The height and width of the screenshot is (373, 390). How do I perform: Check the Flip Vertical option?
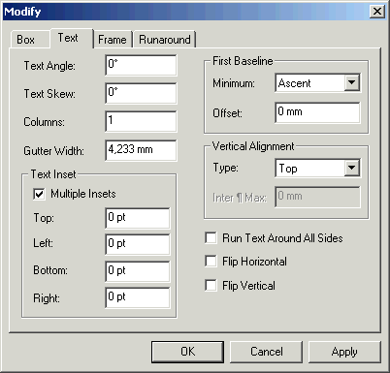pos(211,285)
